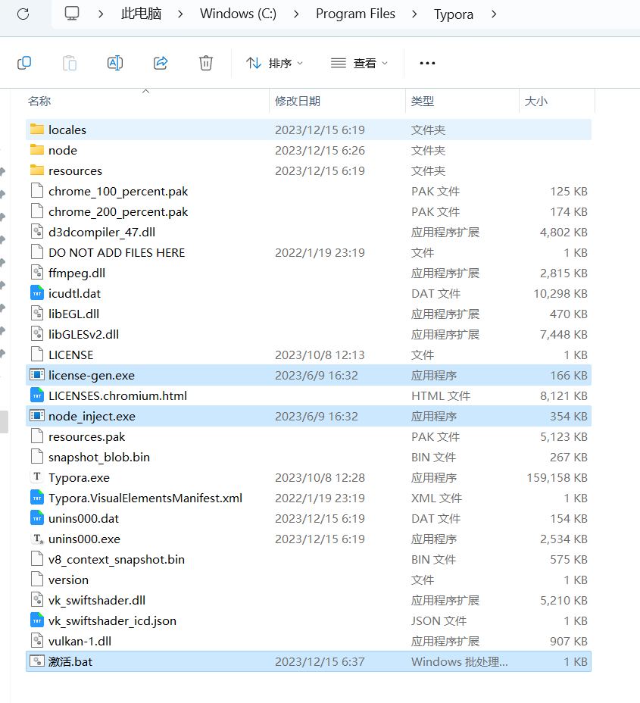Click the unins000.exe uninstaller icon

37,539
